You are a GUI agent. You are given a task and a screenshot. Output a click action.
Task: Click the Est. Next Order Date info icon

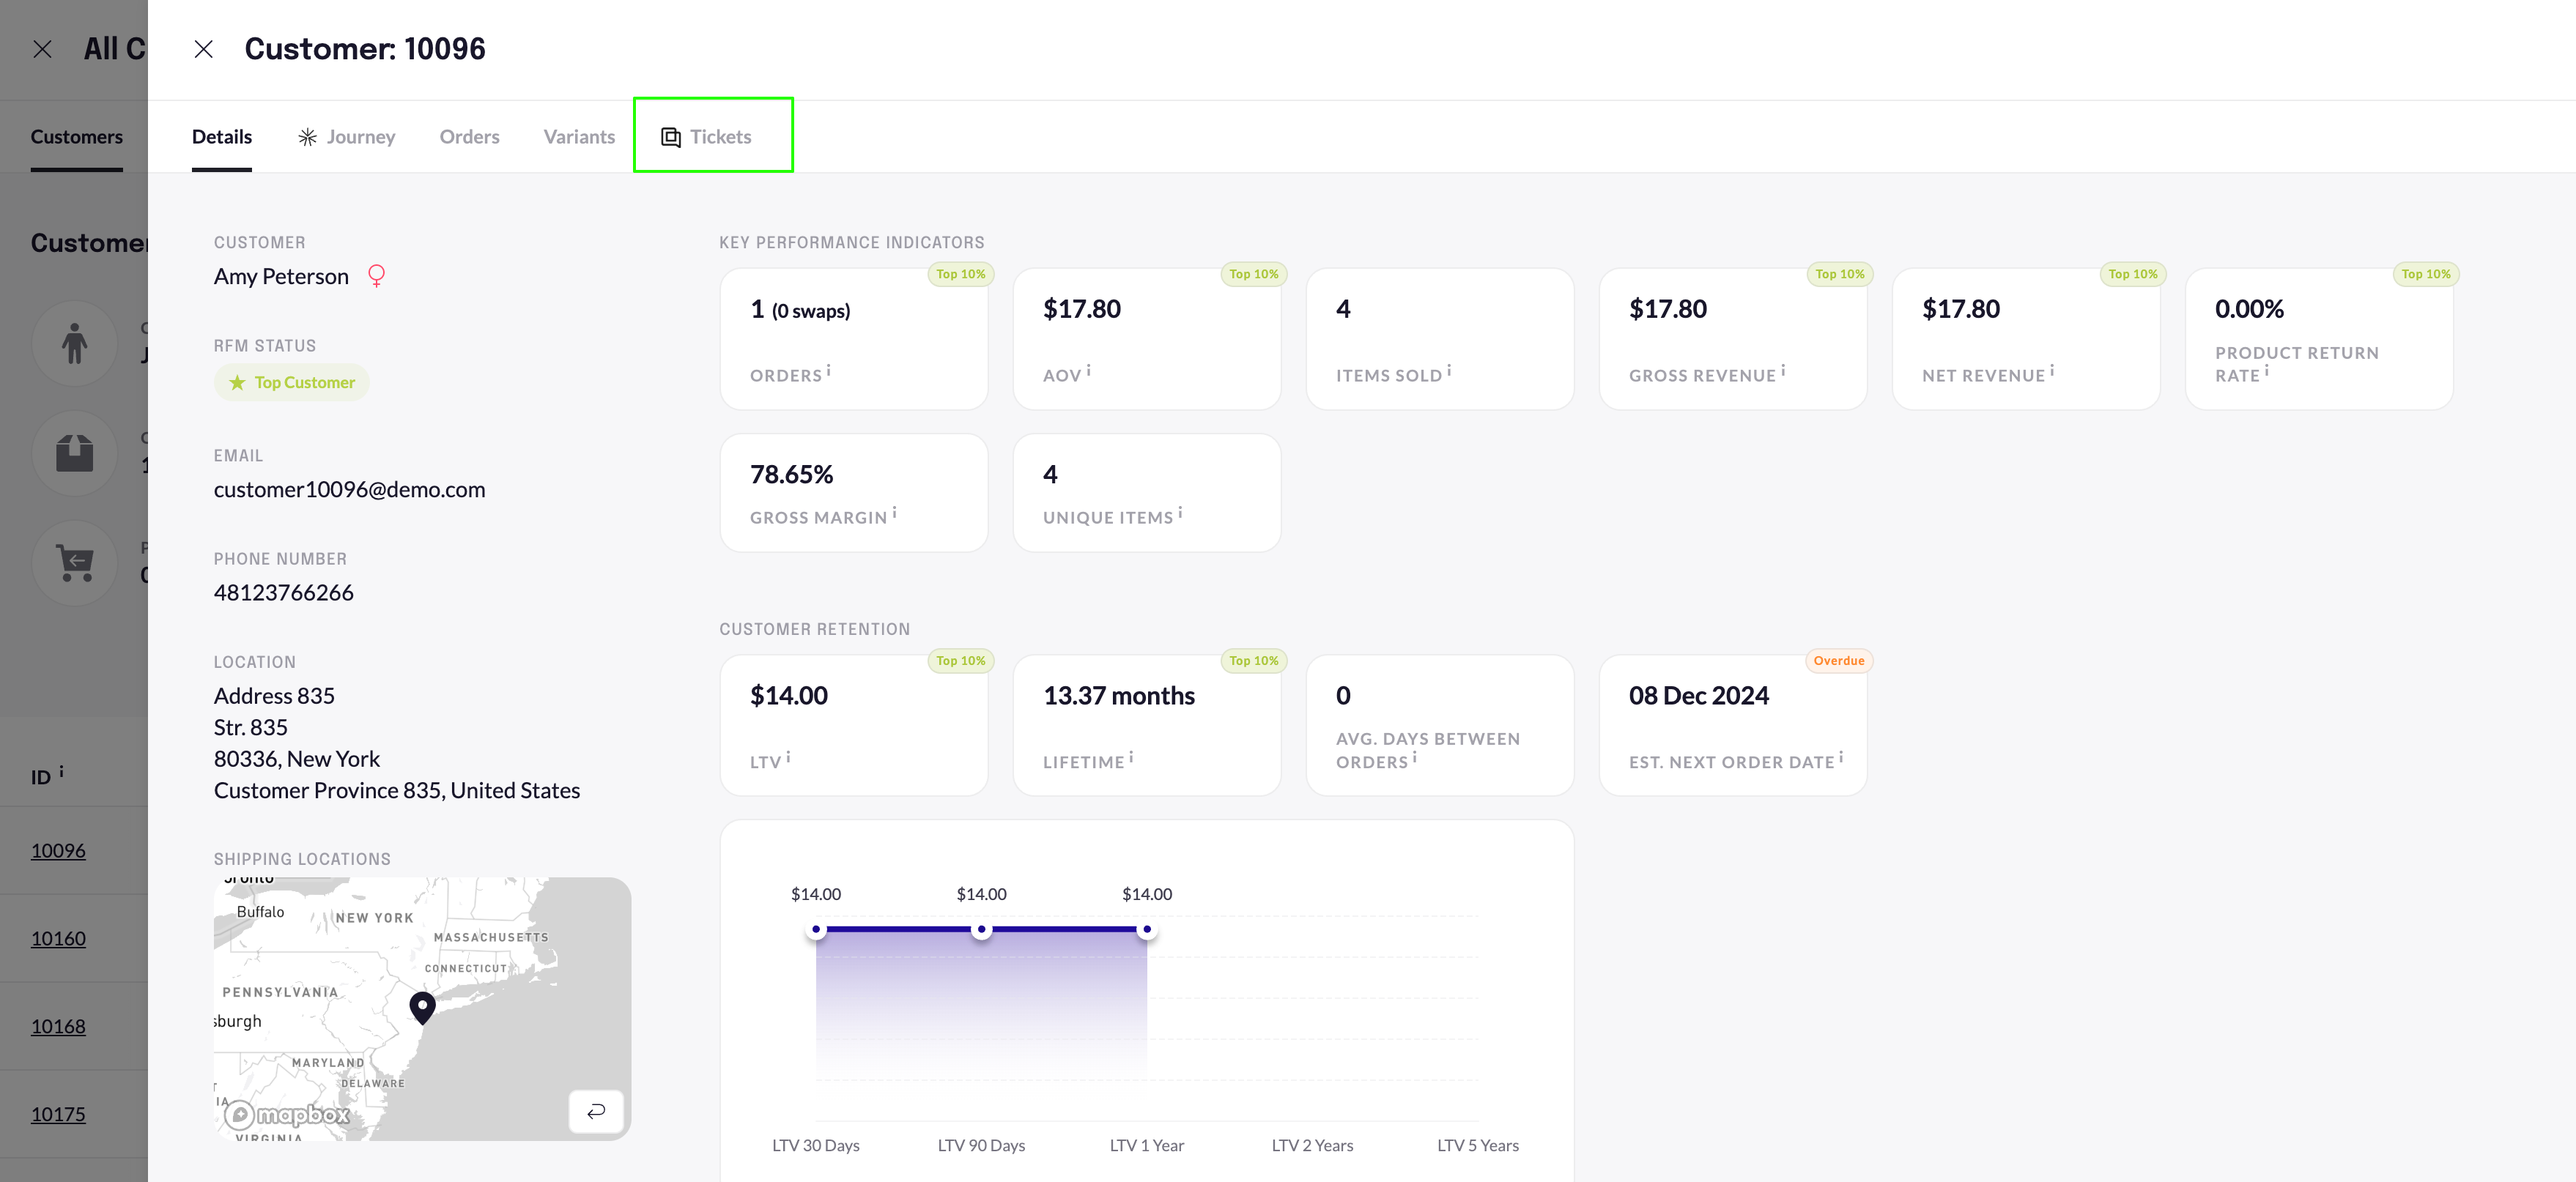click(x=1841, y=757)
